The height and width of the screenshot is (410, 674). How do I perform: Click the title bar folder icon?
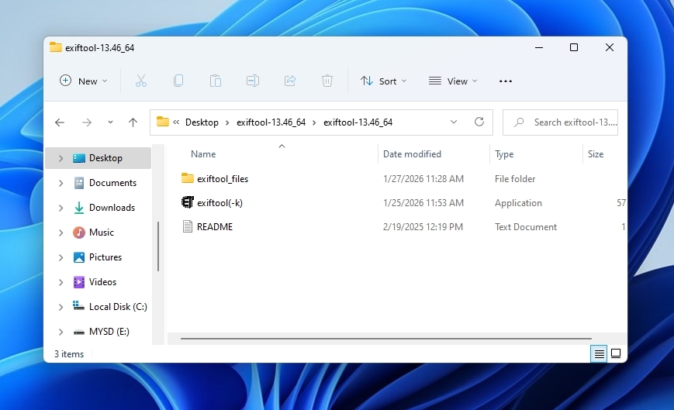(55, 47)
